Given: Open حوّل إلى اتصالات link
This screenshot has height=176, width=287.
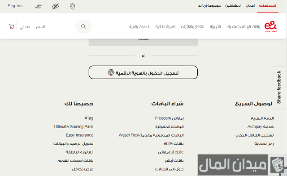Looking at the screenshot, I should pyautogui.click(x=169, y=169).
